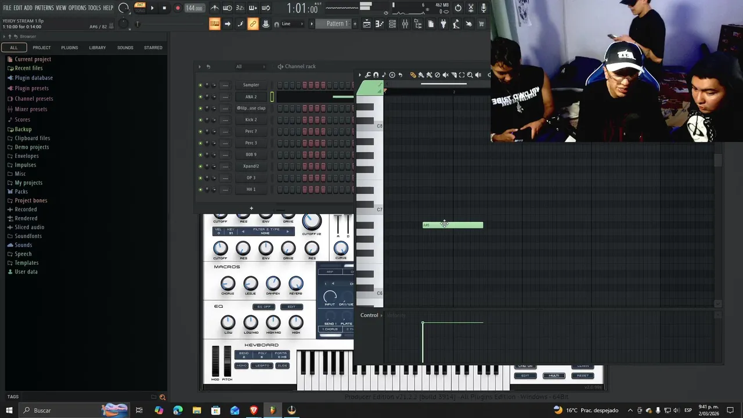This screenshot has width=743, height=418.
Task: Open the OPTIONS menu
Action: point(77,8)
